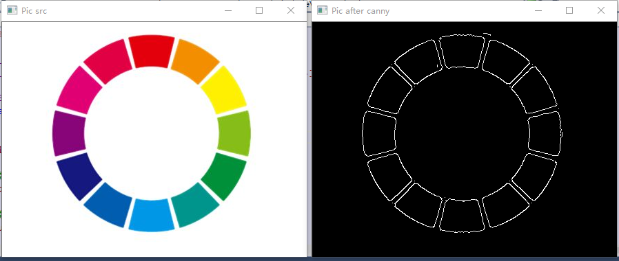Click the teal wheel segment
Viewport: 619px width, 261px height.
194,205
